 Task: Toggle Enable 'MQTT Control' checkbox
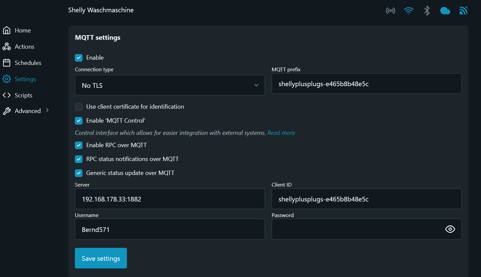tap(79, 121)
